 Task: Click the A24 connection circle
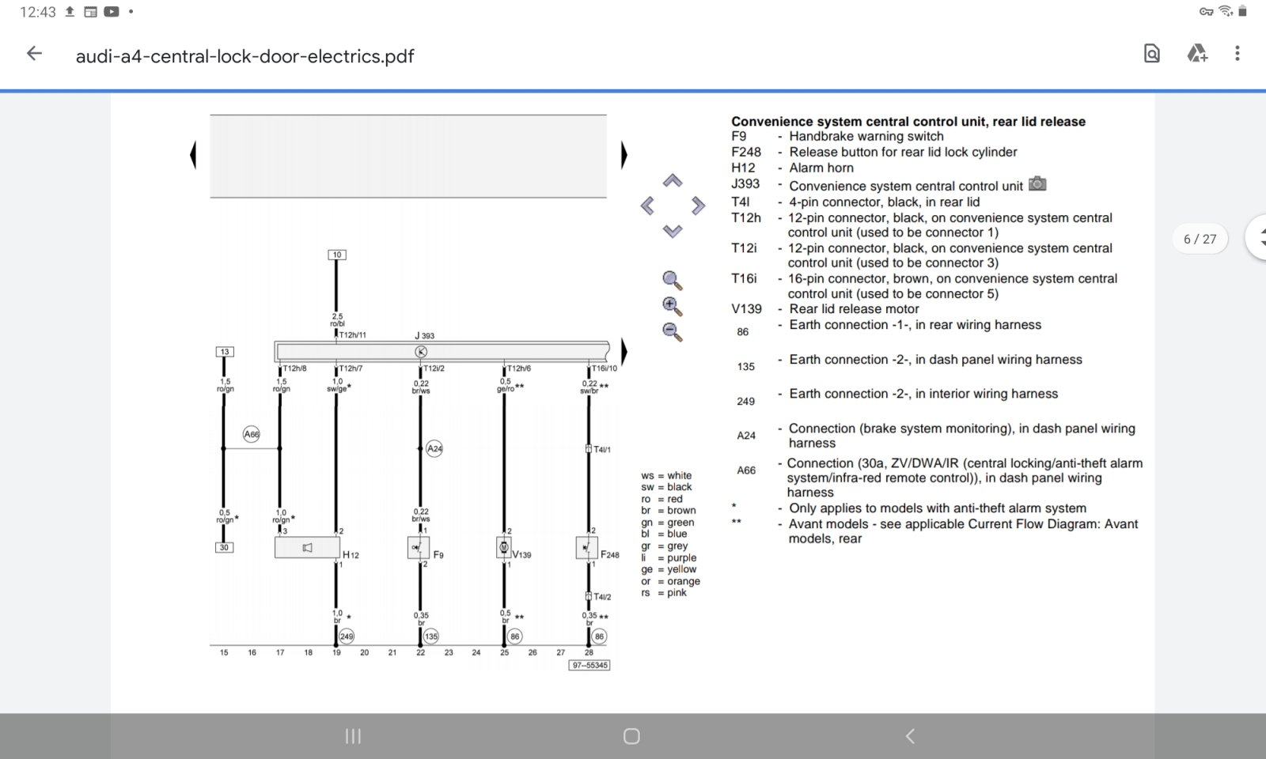pyautogui.click(x=434, y=448)
